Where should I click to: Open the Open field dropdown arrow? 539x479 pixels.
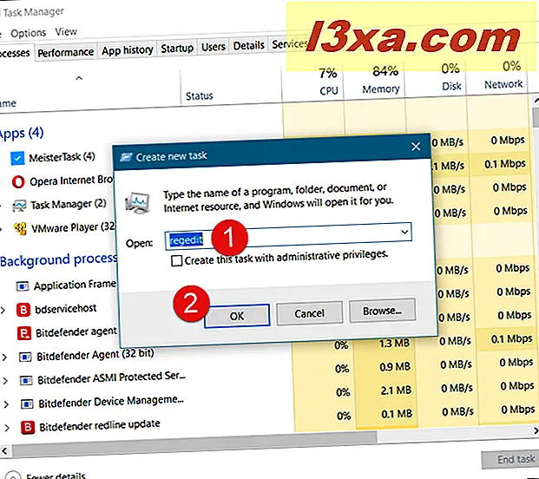[404, 232]
